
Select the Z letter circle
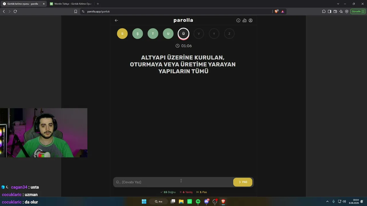[x=229, y=33]
